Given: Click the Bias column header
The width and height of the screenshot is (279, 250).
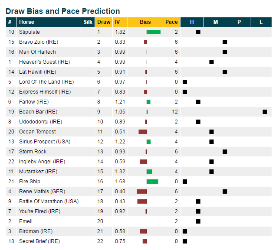Looking at the screenshot, I should (x=145, y=22).
